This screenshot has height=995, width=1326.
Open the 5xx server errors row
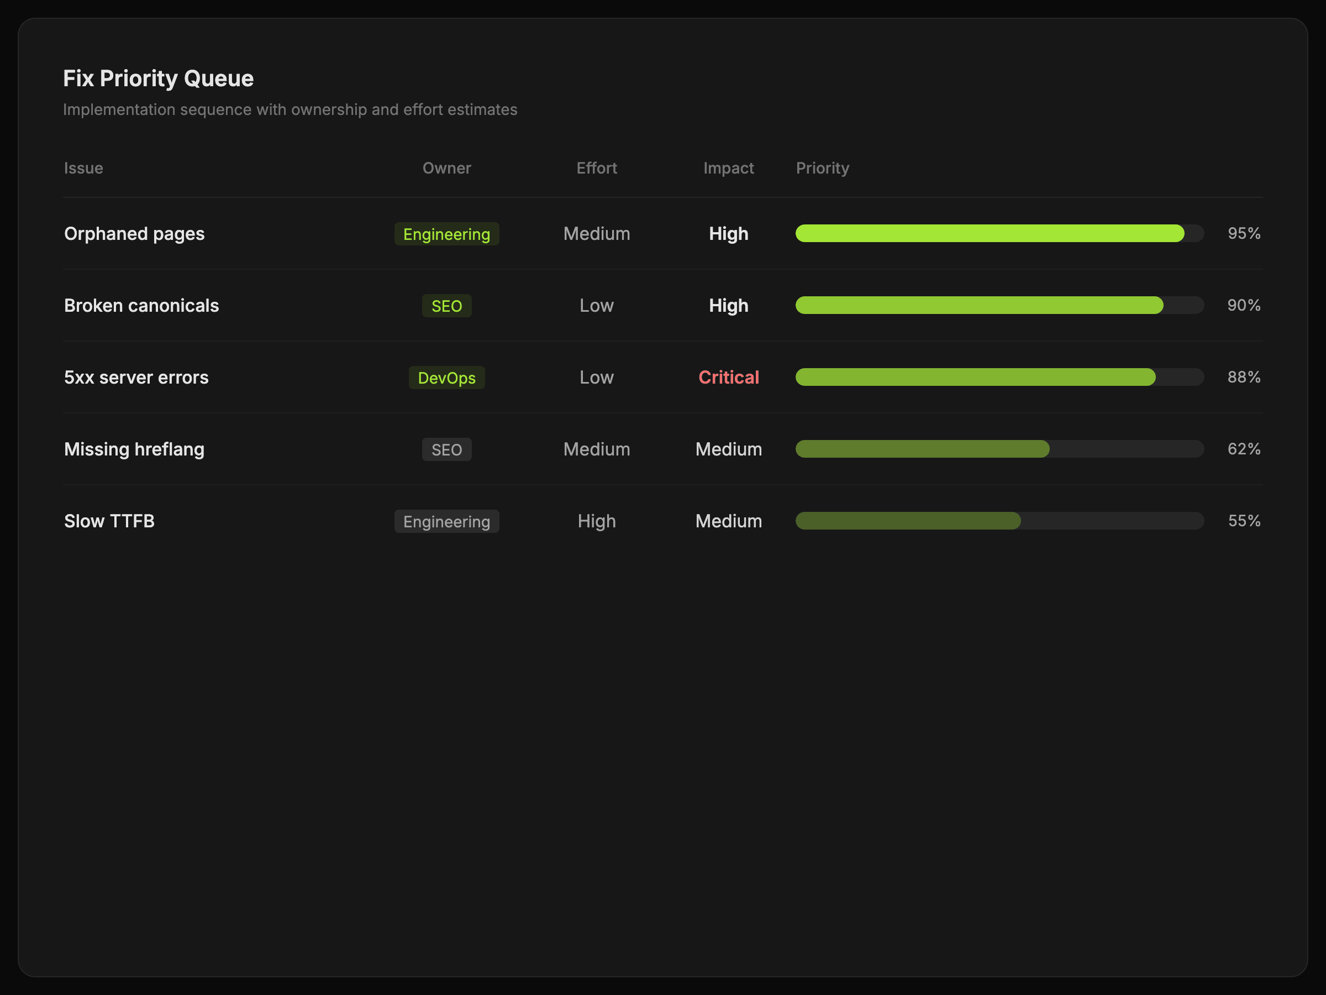pyautogui.click(x=136, y=377)
